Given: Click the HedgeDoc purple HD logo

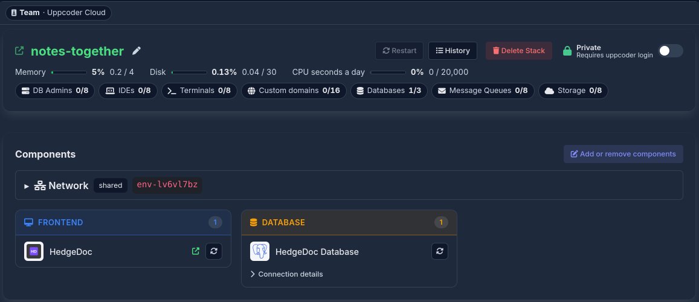Looking at the screenshot, I should click(34, 251).
